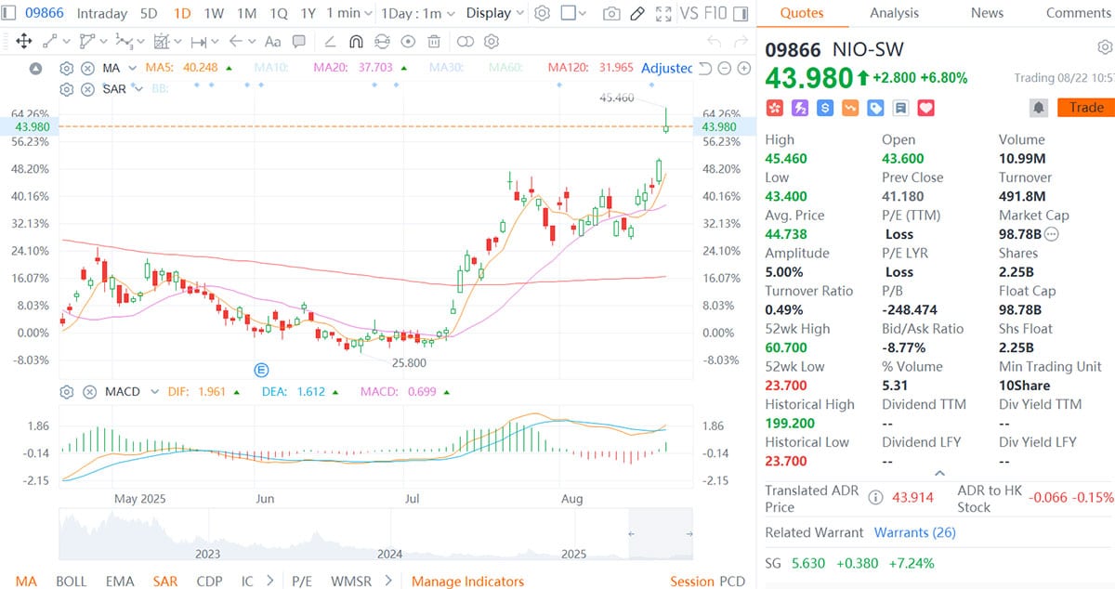The image size is (1115, 589).
Task: Select the 1W timeframe
Action: pyautogui.click(x=214, y=13)
